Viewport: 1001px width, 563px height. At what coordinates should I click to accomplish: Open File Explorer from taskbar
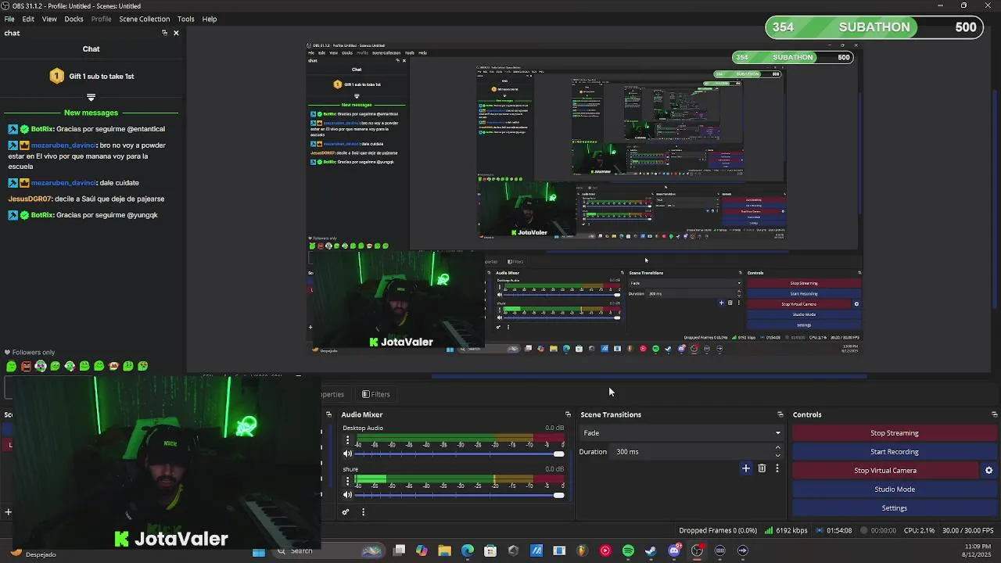pyautogui.click(x=444, y=551)
